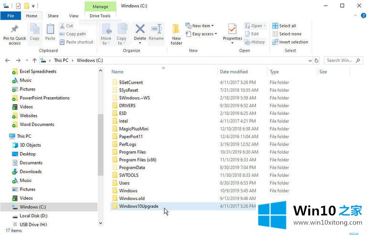Click This PC in the address bar
Image resolution: width=368 pixels, height=235 pixels.
[61, 60]
